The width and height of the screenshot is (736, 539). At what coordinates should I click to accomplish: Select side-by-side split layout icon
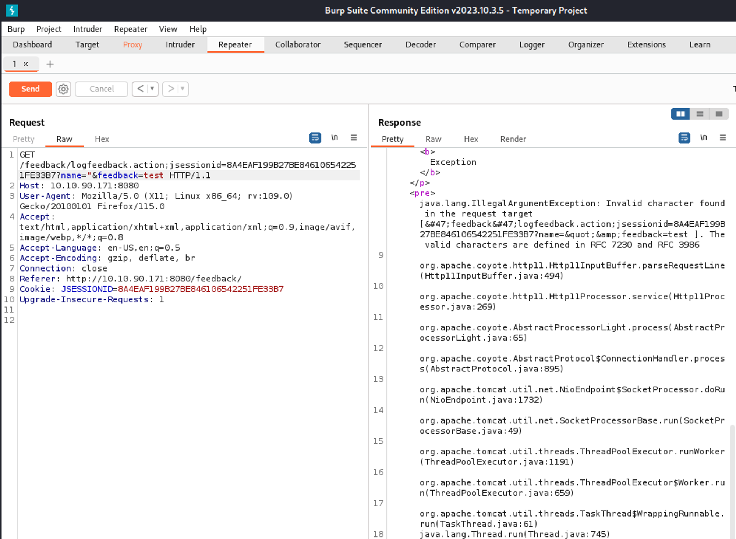[x=680, y=114]
